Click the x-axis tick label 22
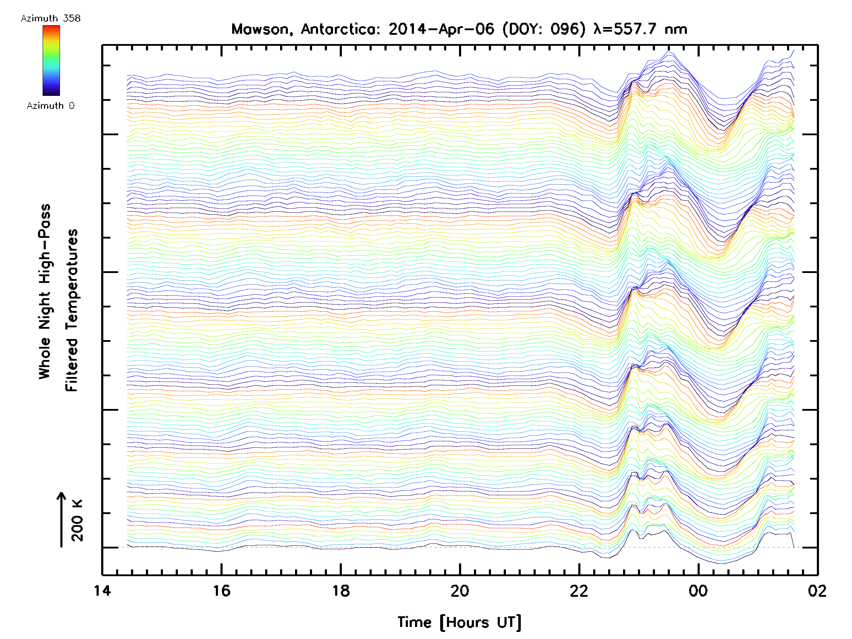Screen dimensions: 852x639 tap(579, 591)
